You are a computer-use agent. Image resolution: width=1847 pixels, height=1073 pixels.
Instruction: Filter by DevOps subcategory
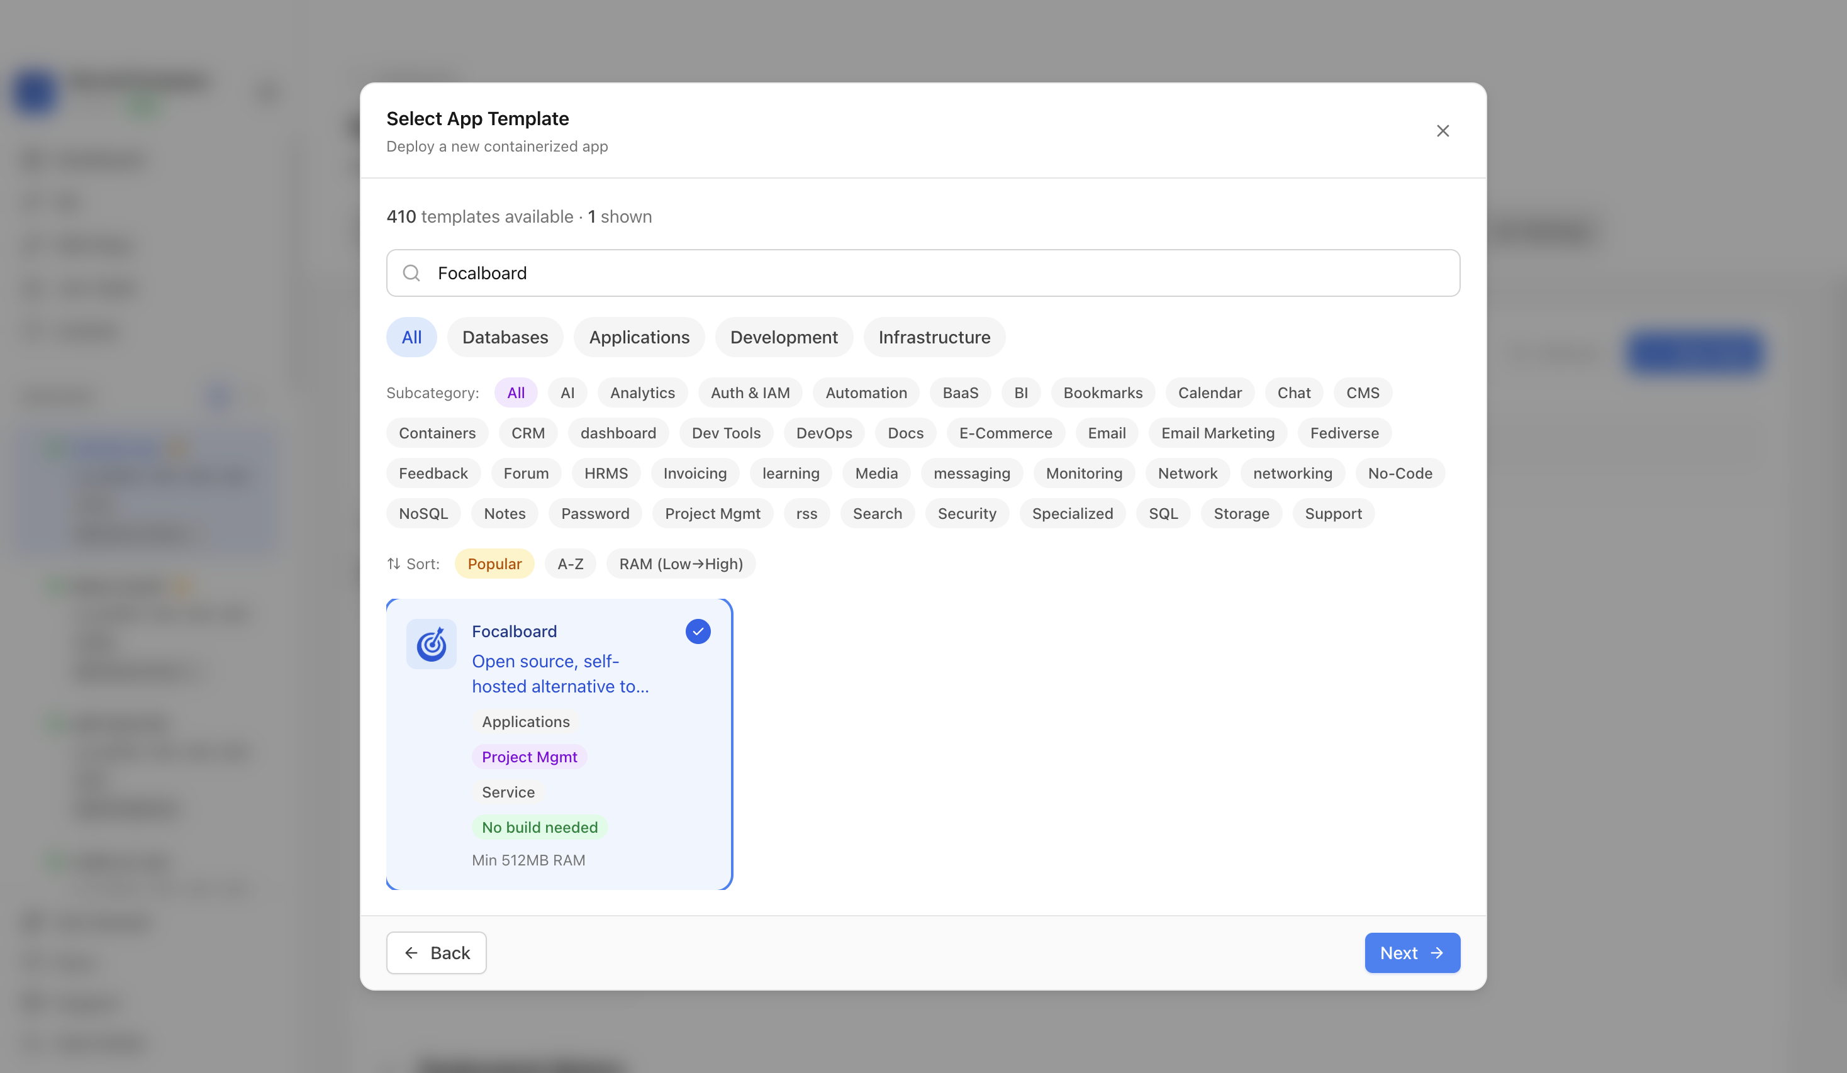coord(824,433)
